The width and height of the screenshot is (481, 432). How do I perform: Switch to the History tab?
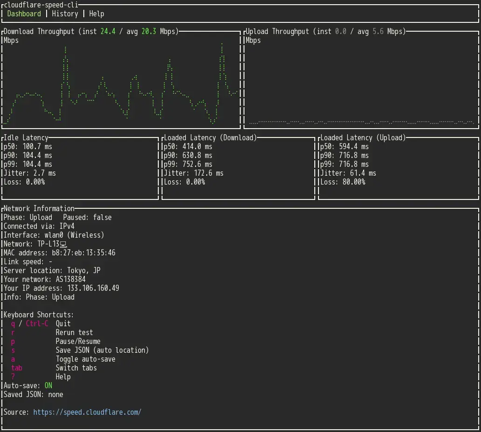(x=65, y=14)
